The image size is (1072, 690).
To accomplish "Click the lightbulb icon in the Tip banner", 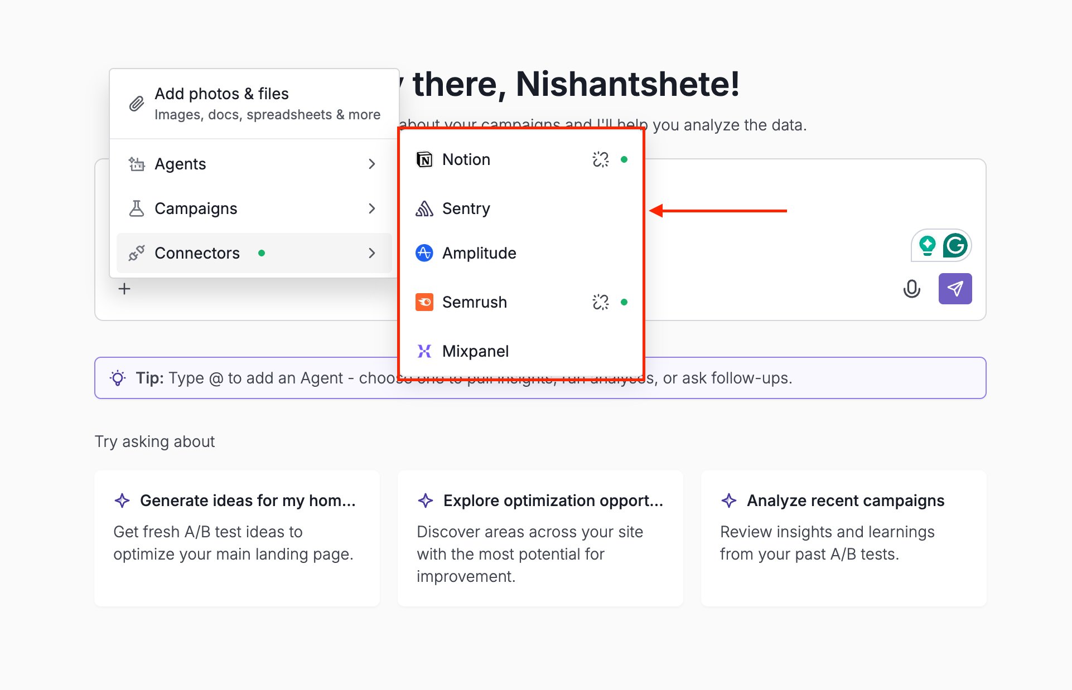I will (118, 378).
